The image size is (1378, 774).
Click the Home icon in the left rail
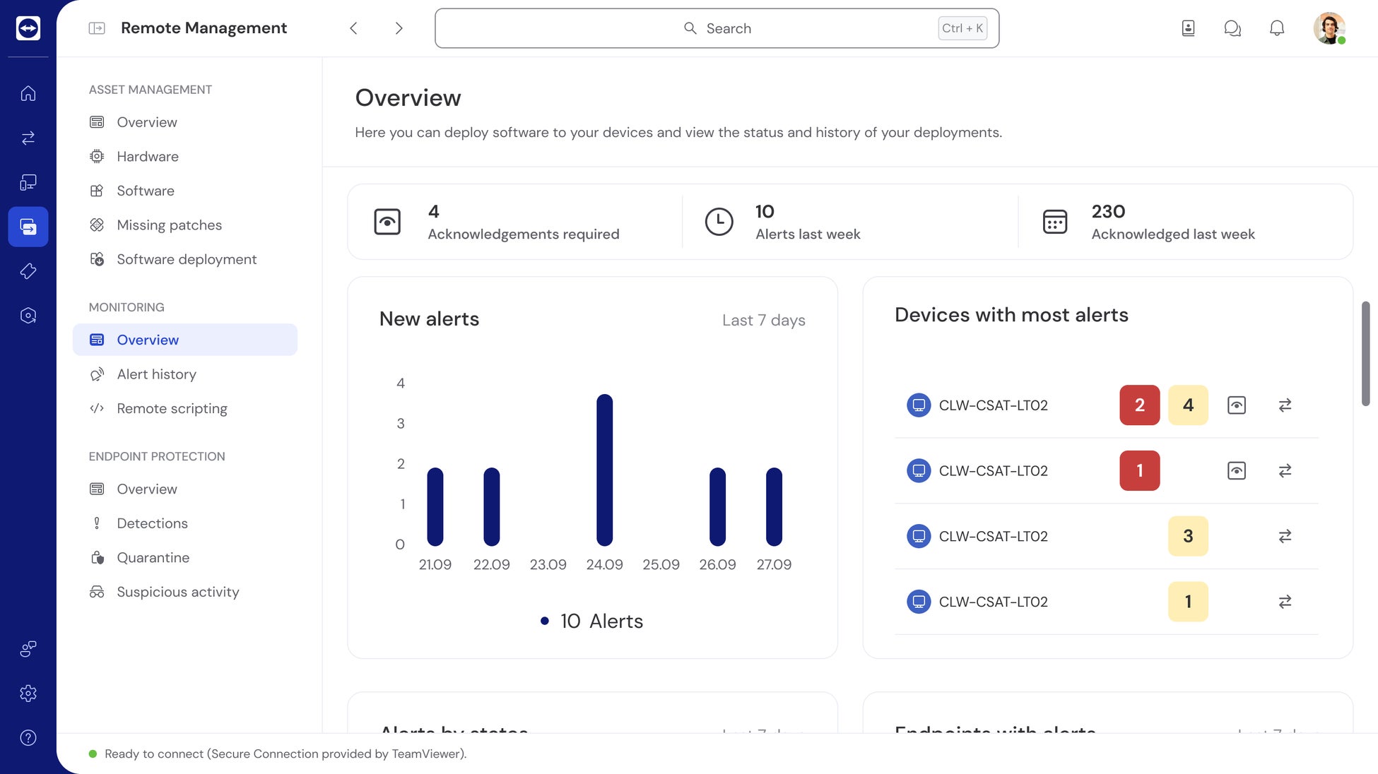click(x=28, y=93)
